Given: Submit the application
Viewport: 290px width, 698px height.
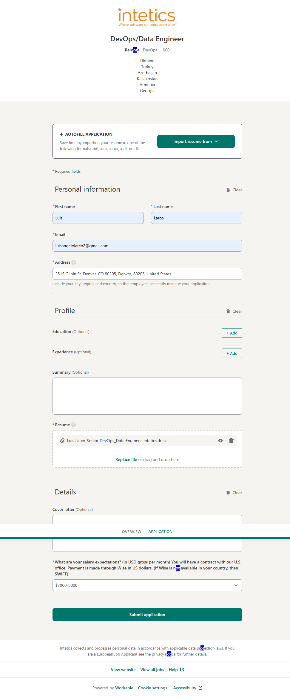Looking at the screenshot, I should coord(147,615).
